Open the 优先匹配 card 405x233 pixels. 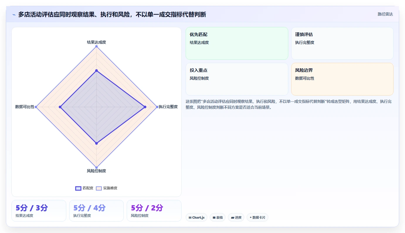237,43
